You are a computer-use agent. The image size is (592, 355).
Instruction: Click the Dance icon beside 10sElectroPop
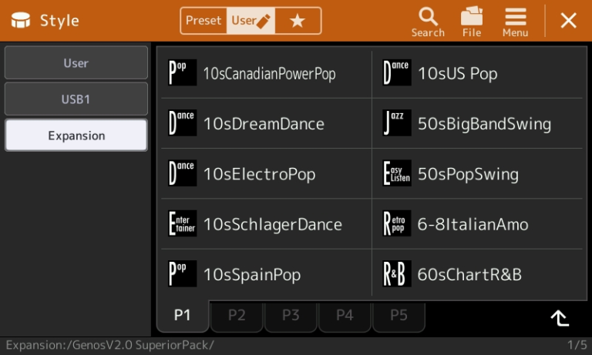(x=182, y=172)
